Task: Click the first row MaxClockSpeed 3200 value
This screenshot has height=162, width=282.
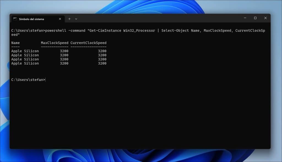Action: tap(64, 51)
